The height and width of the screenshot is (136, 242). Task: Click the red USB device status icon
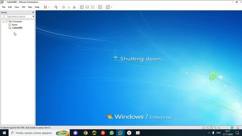pyautogui.click(x=238, y=128)
